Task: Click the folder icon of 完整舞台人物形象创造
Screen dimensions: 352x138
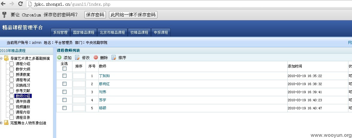Action: click(x=7, y=123)
